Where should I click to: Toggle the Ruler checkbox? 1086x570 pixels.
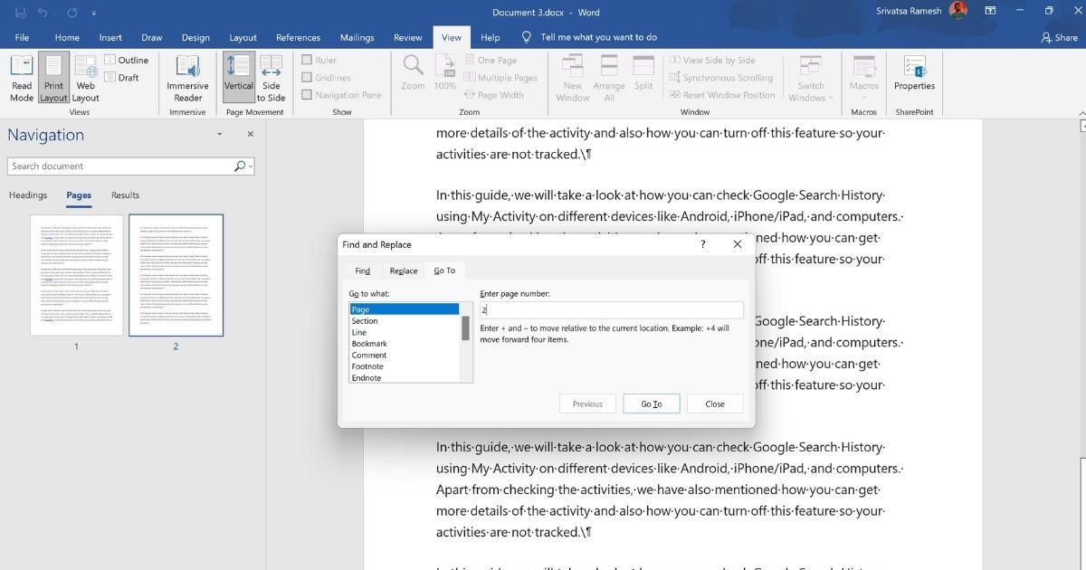tap(307, 61)
